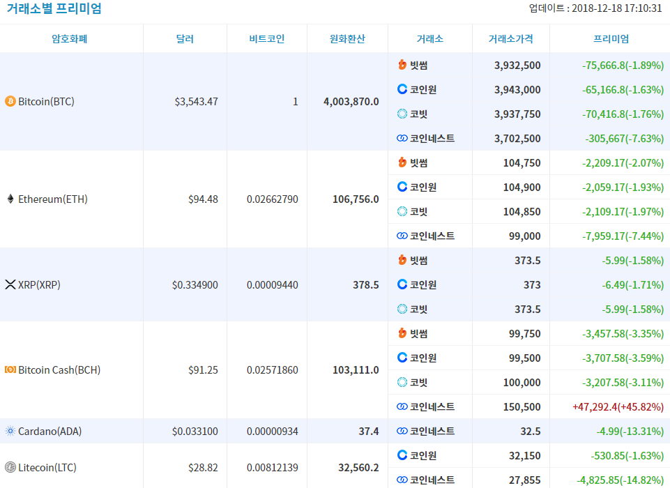Select the $28.82 dollar price
Viewport: 670px width, 488px height.
[x=203, y=468]
